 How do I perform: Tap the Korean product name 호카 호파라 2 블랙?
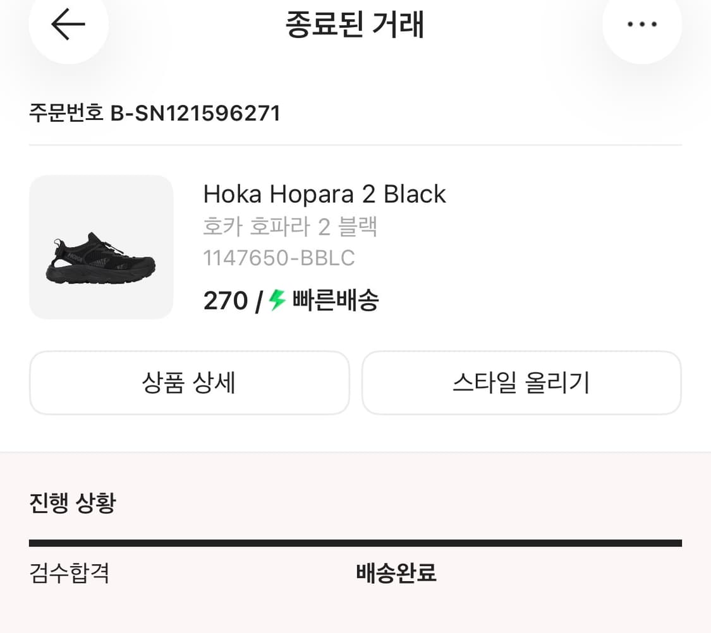pos(289,227)
